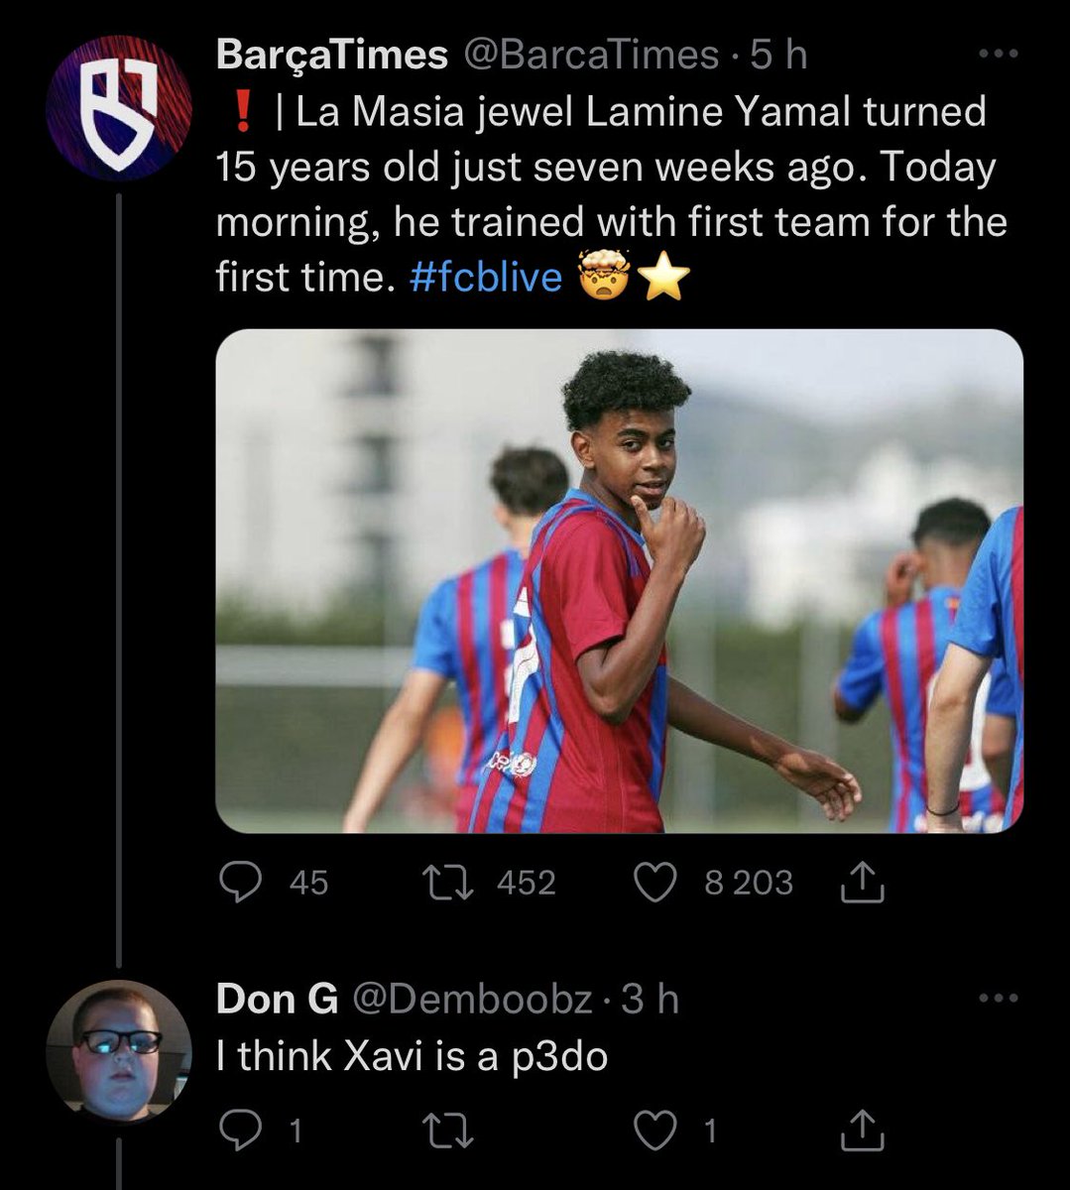Screen dimensions: 1070x1190
Task: Click the Don G display name
Action: pyautogui.click(x=278, y=1000)
